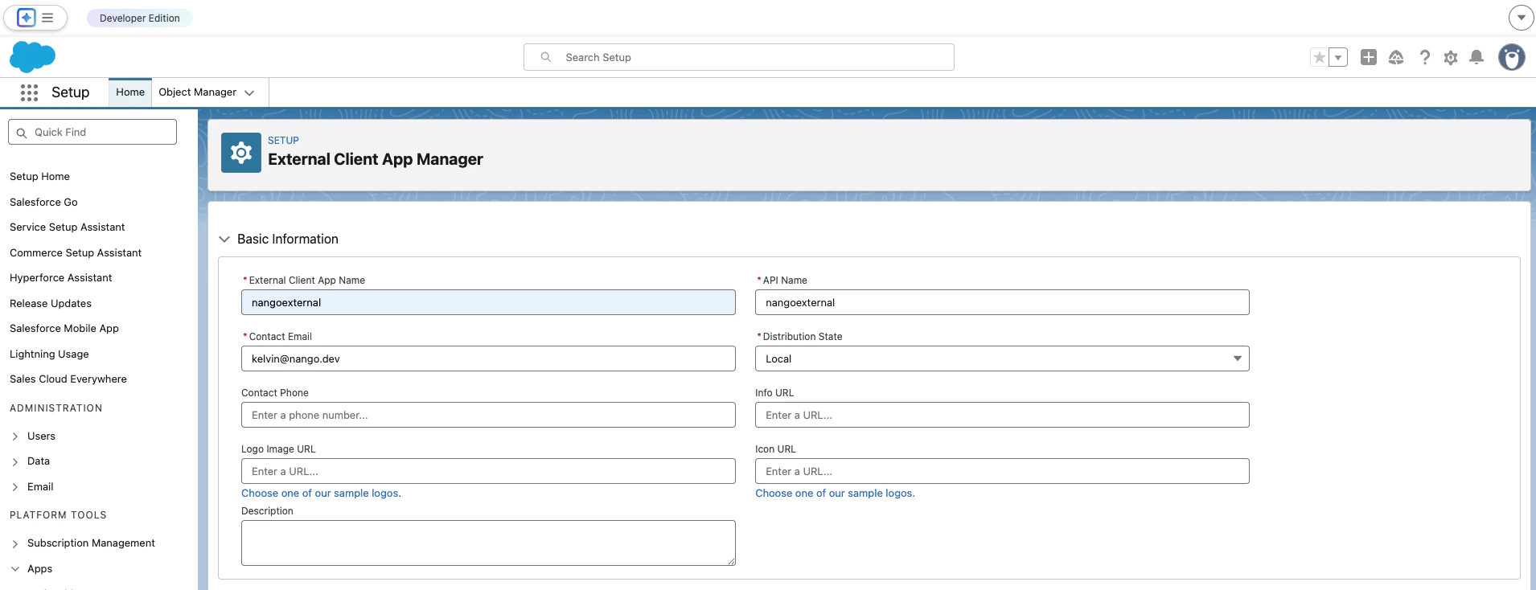Open the Agentforce panel icon at top left

27,18
